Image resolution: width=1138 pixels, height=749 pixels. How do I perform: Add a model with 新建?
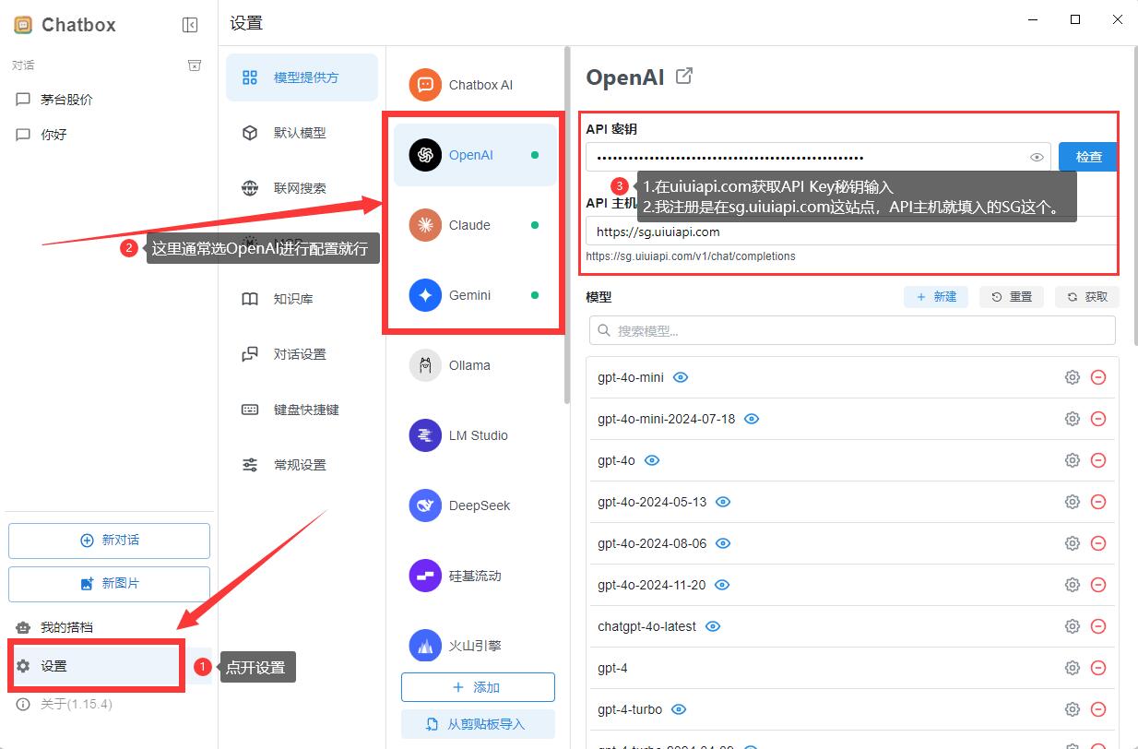point(936,297)
